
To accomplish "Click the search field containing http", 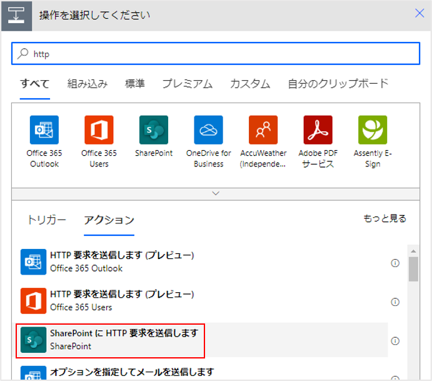I will point(216,54).
